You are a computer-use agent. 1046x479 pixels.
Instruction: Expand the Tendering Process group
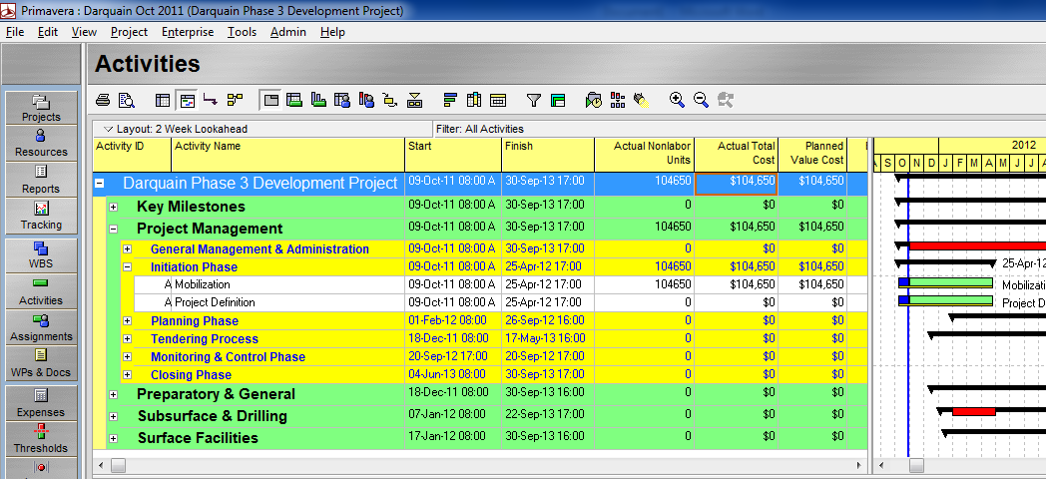click(x=127, y=339)
